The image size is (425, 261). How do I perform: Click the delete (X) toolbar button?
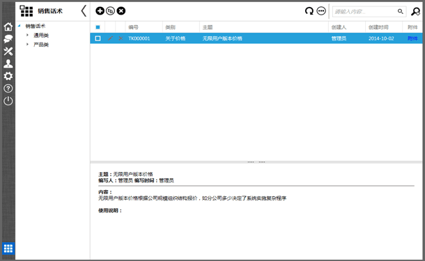pos(121,11)
